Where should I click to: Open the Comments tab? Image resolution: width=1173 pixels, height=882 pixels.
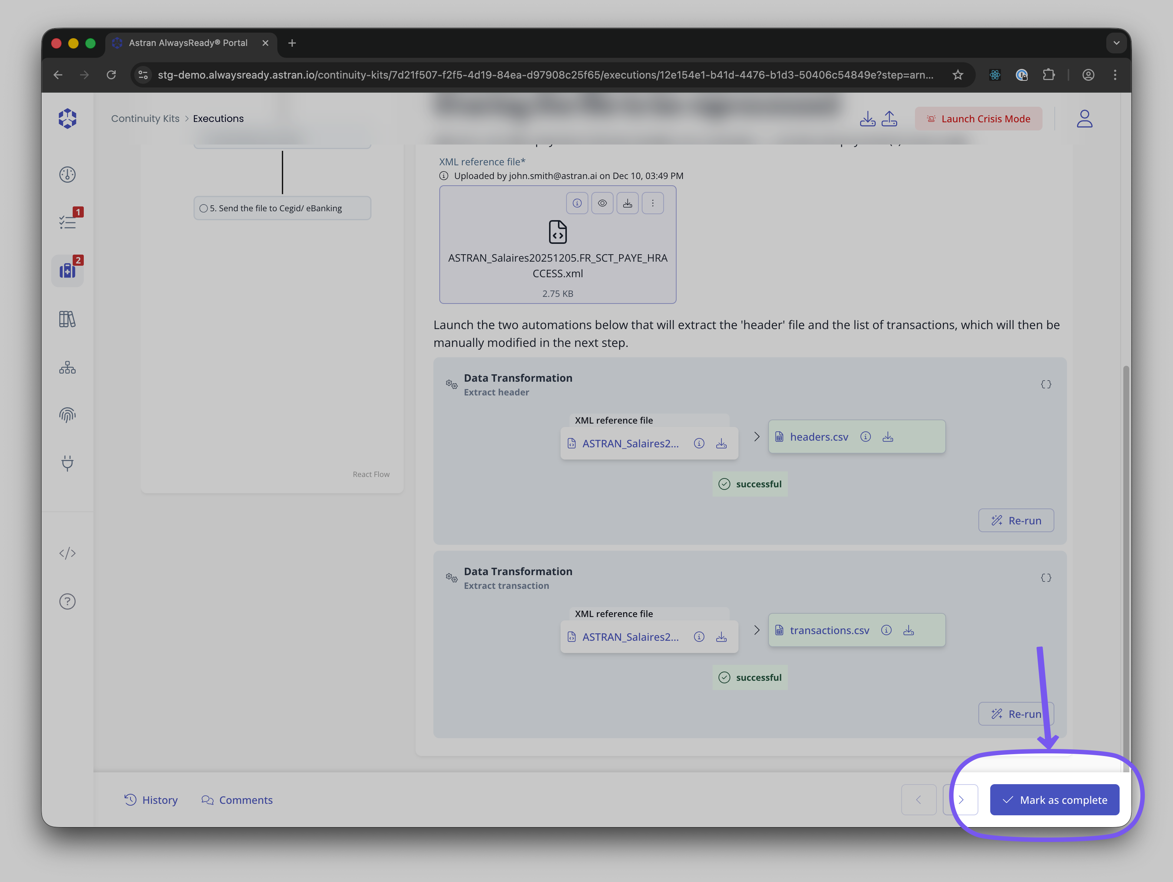[x=237, y=800]
